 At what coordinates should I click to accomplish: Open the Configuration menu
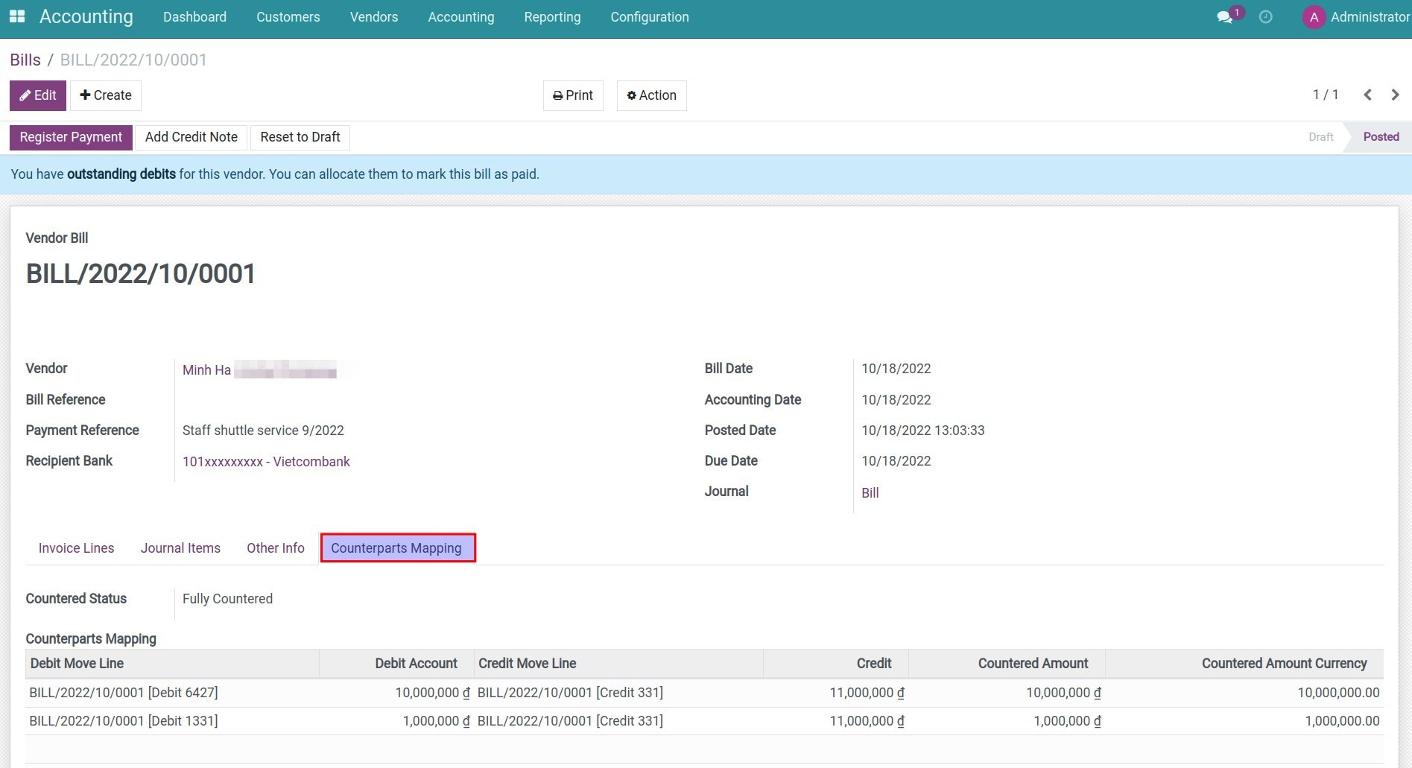tap(649, 16)
